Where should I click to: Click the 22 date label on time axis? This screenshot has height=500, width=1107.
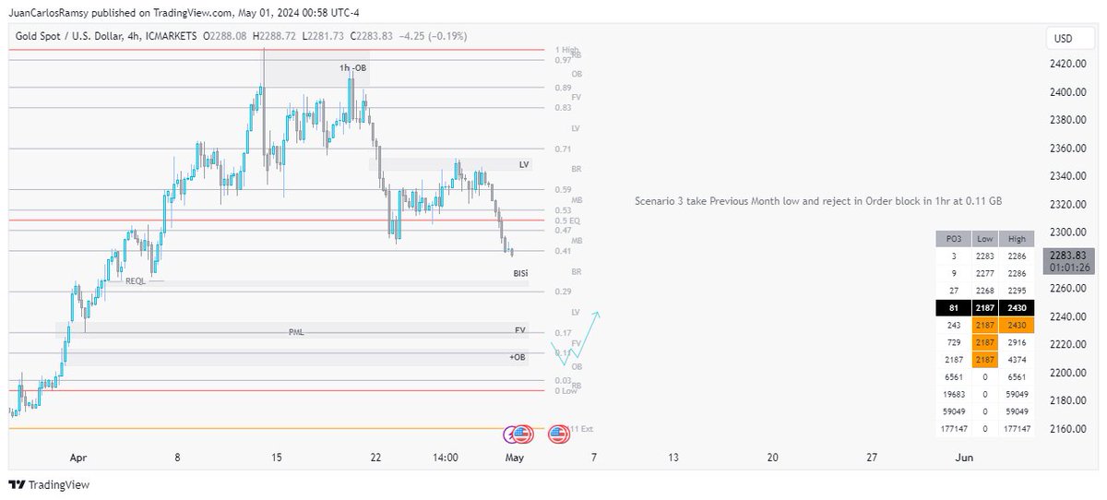click(375, 457)
